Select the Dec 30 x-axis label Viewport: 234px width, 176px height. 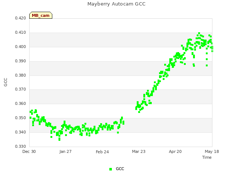point(29,151)
